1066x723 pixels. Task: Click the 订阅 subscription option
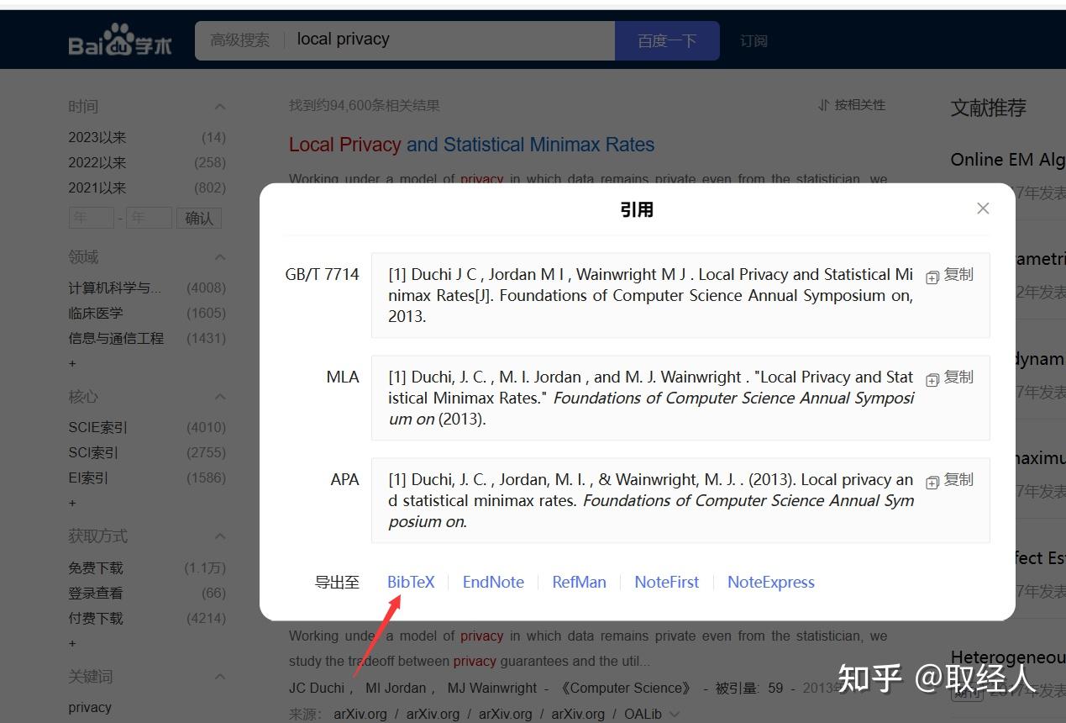[754, 40]
